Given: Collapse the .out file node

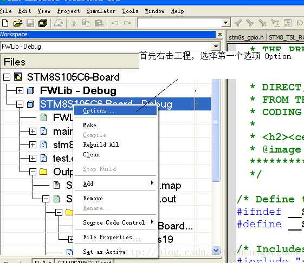Looking at the screenshot, I should tap(46, 199).
